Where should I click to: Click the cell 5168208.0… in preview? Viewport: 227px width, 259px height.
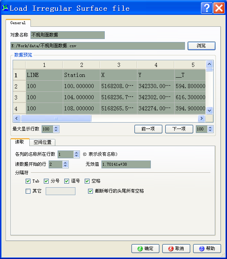[x=119, y=86]
